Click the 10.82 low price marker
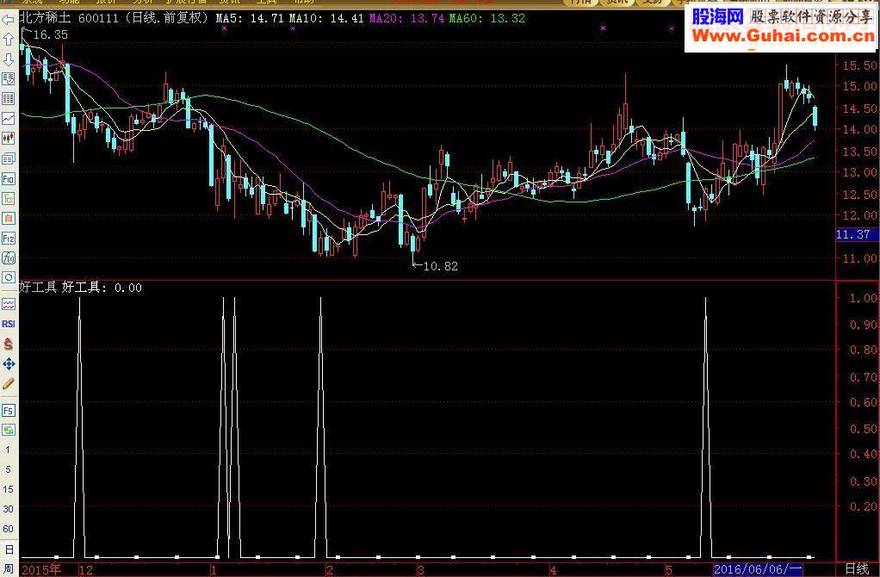The image size is (880, 577). click(x=440, y=266)
